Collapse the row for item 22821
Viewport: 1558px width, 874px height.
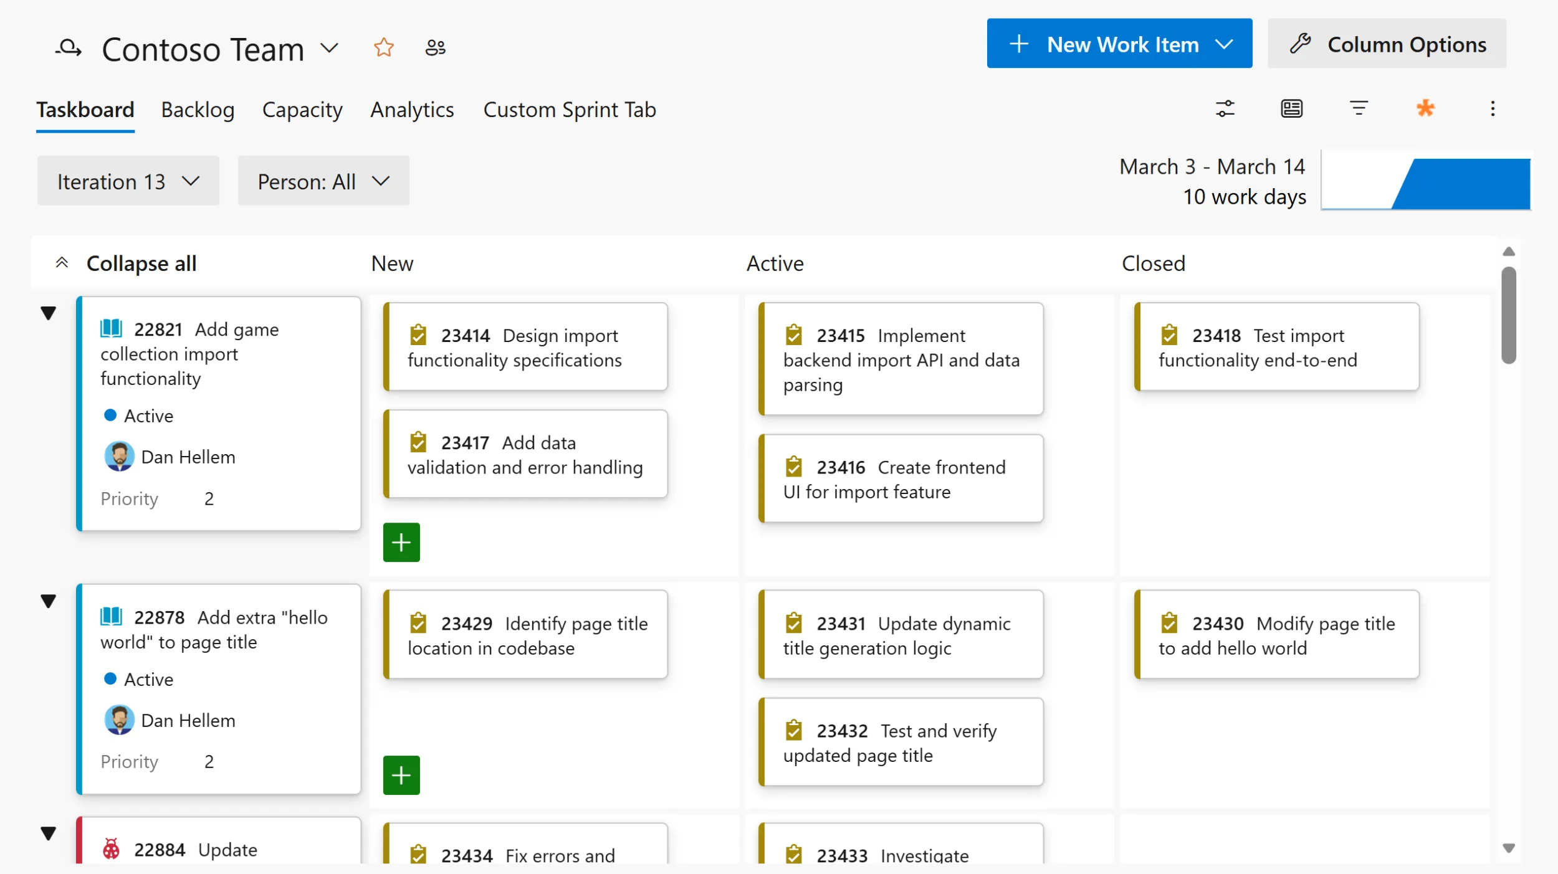click(49, 313)
